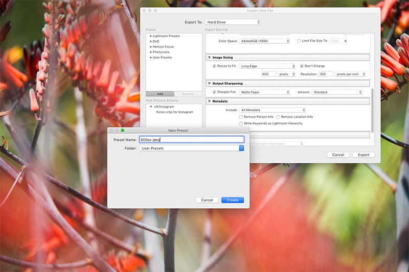This screenshot has width=409, height=272.
Task: Open the Long Edge resize dropdown
Action: pos(267,66)
